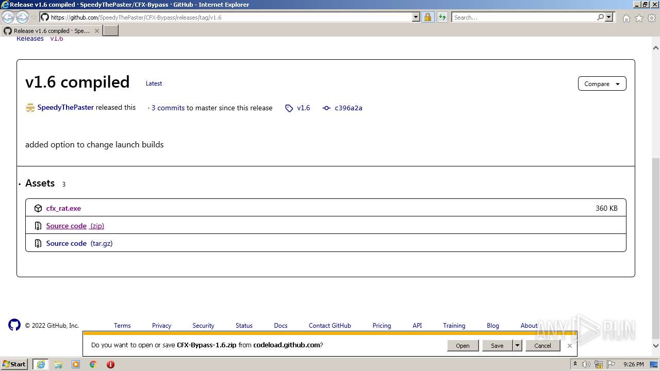The width and height of the screenshot is (660, 371).
Task: Click the GitHub footer logo
Action: tap(14, 325)
